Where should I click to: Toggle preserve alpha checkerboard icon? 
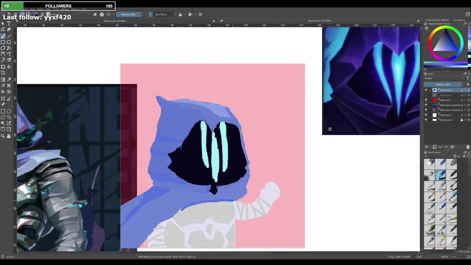click(102, 14)
